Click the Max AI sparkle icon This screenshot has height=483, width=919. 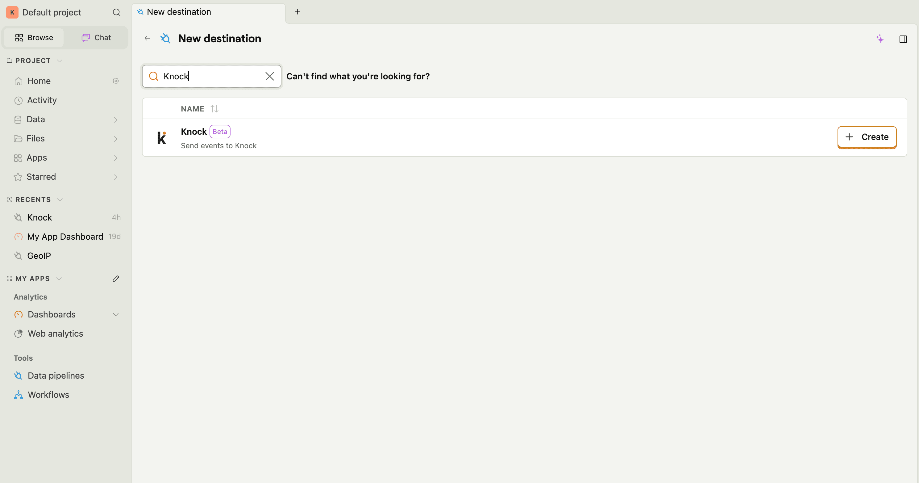(x=880, y=39)
